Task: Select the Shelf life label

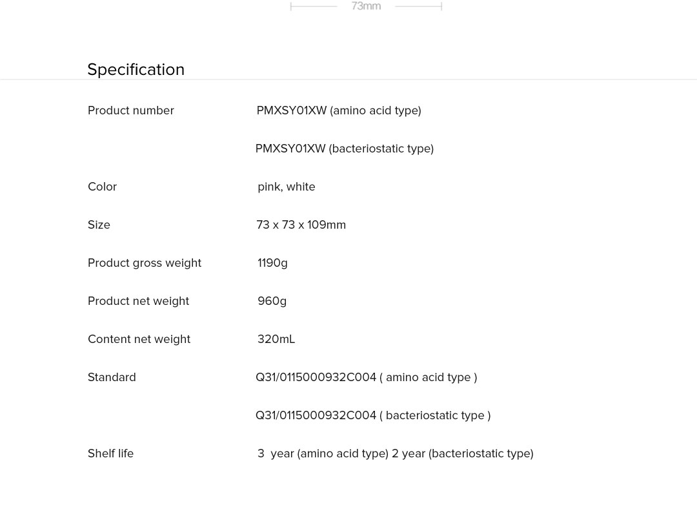Action: pos(111,453)
